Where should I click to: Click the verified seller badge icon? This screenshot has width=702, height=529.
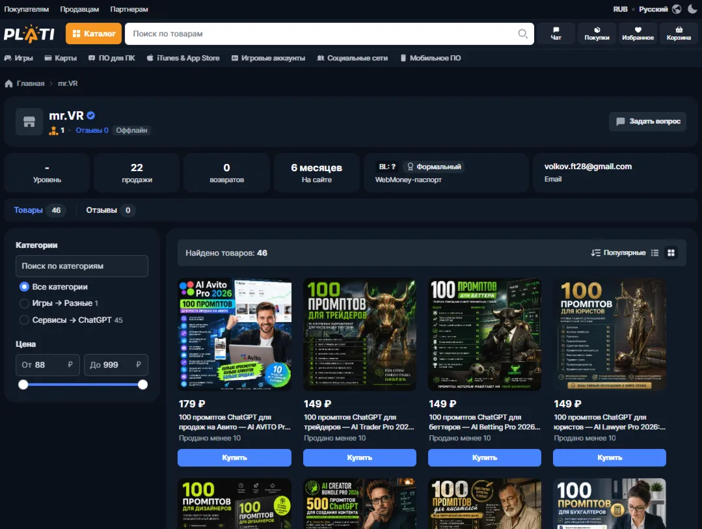(91, 116)
